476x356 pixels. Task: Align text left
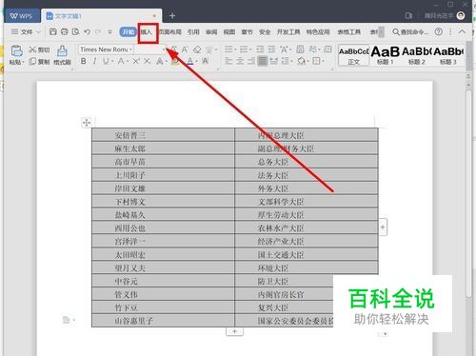(228, 61)
